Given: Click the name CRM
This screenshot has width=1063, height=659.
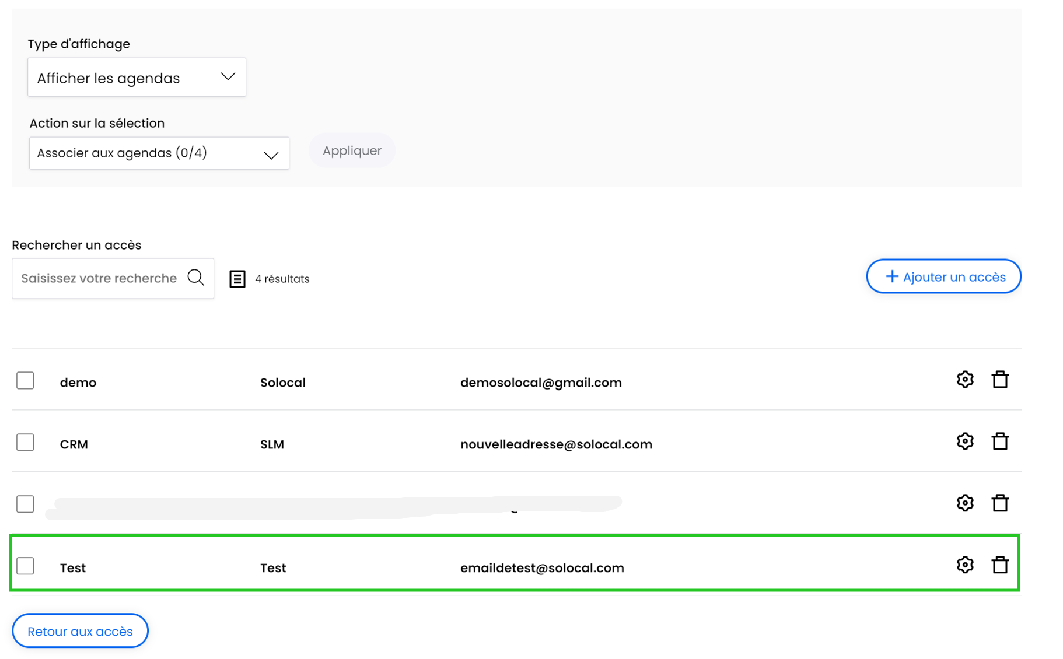Looking at the screenshot, I should [x=74, y=444].
